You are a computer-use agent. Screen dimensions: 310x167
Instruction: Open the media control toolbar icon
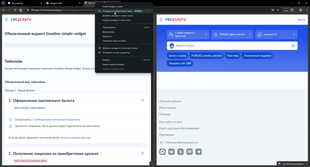[x=286, y=10]
